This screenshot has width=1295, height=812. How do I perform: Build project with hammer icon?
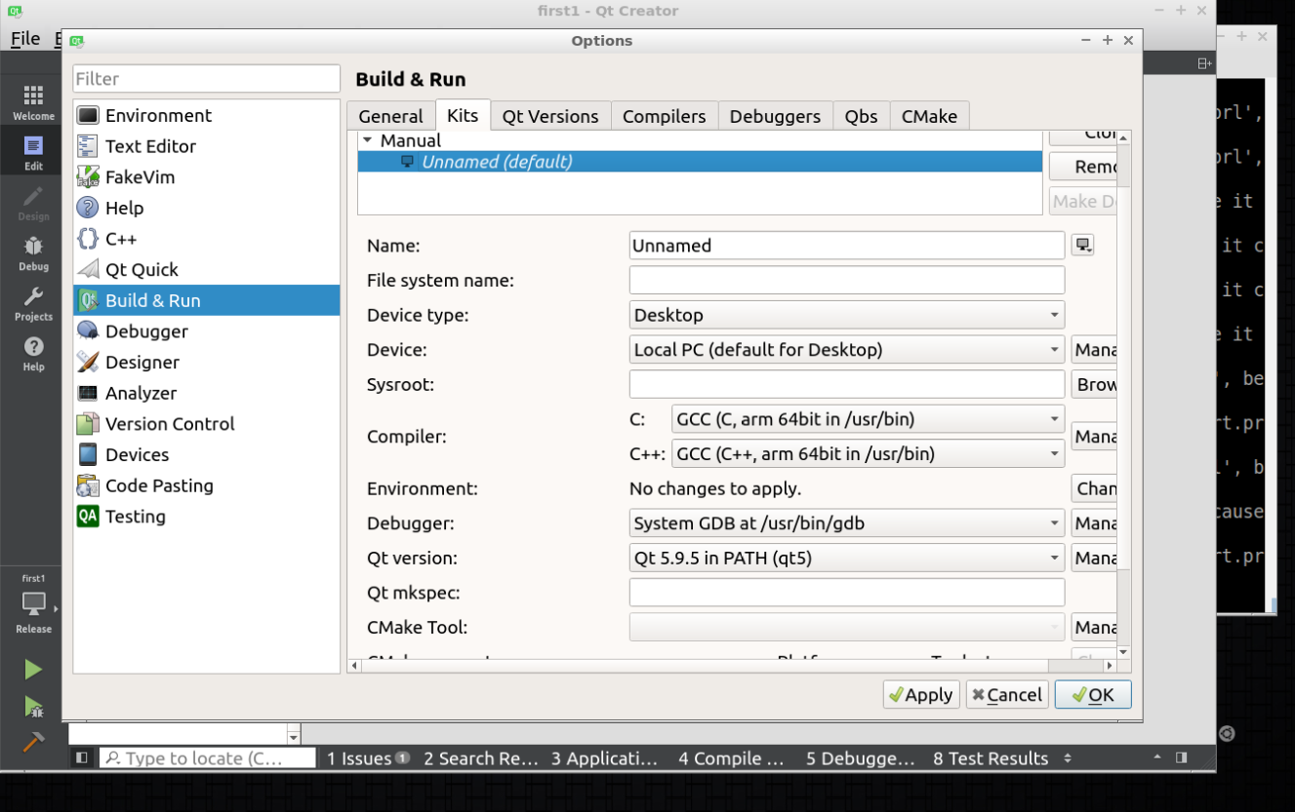tap(33, 743)
